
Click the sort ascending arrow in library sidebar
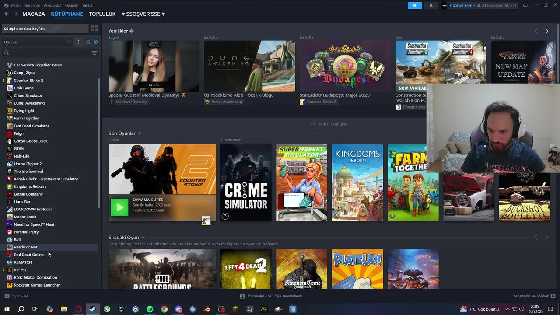pos(79,42)
